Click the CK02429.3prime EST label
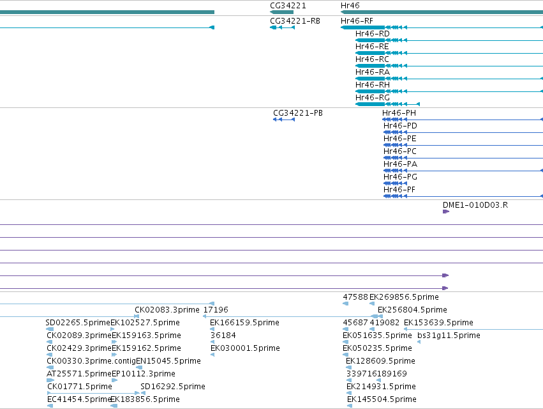Viewport: 543px width, 409px height. (x=79, y=348)
